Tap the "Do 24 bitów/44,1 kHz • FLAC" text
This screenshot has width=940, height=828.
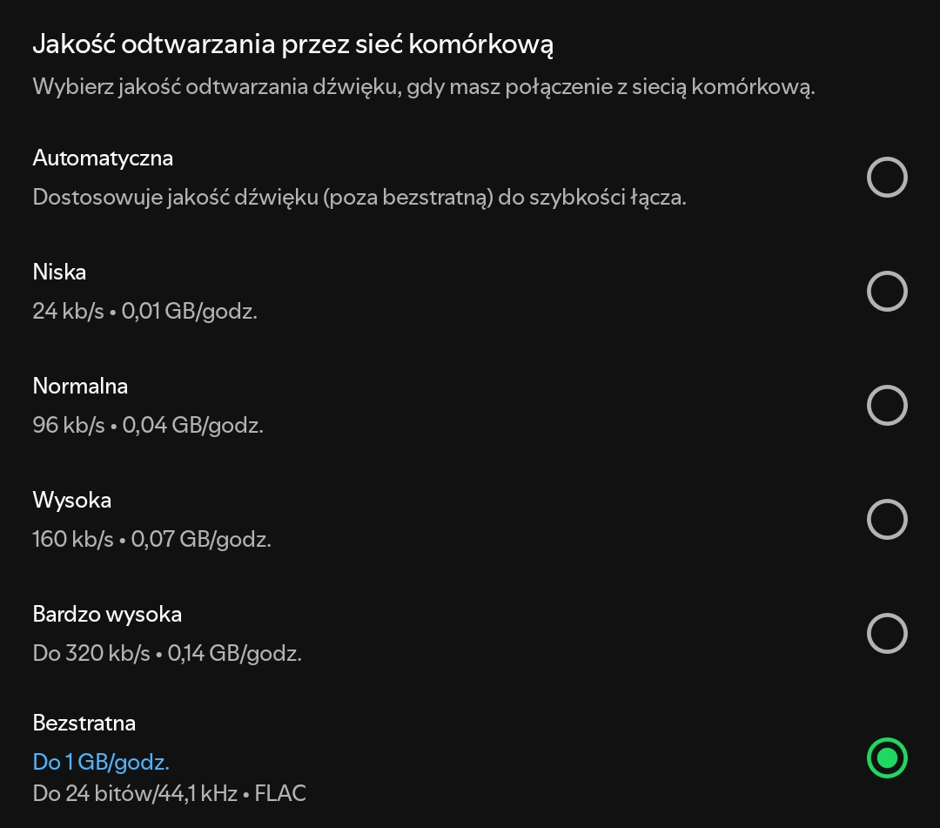[x=169, y=794]
